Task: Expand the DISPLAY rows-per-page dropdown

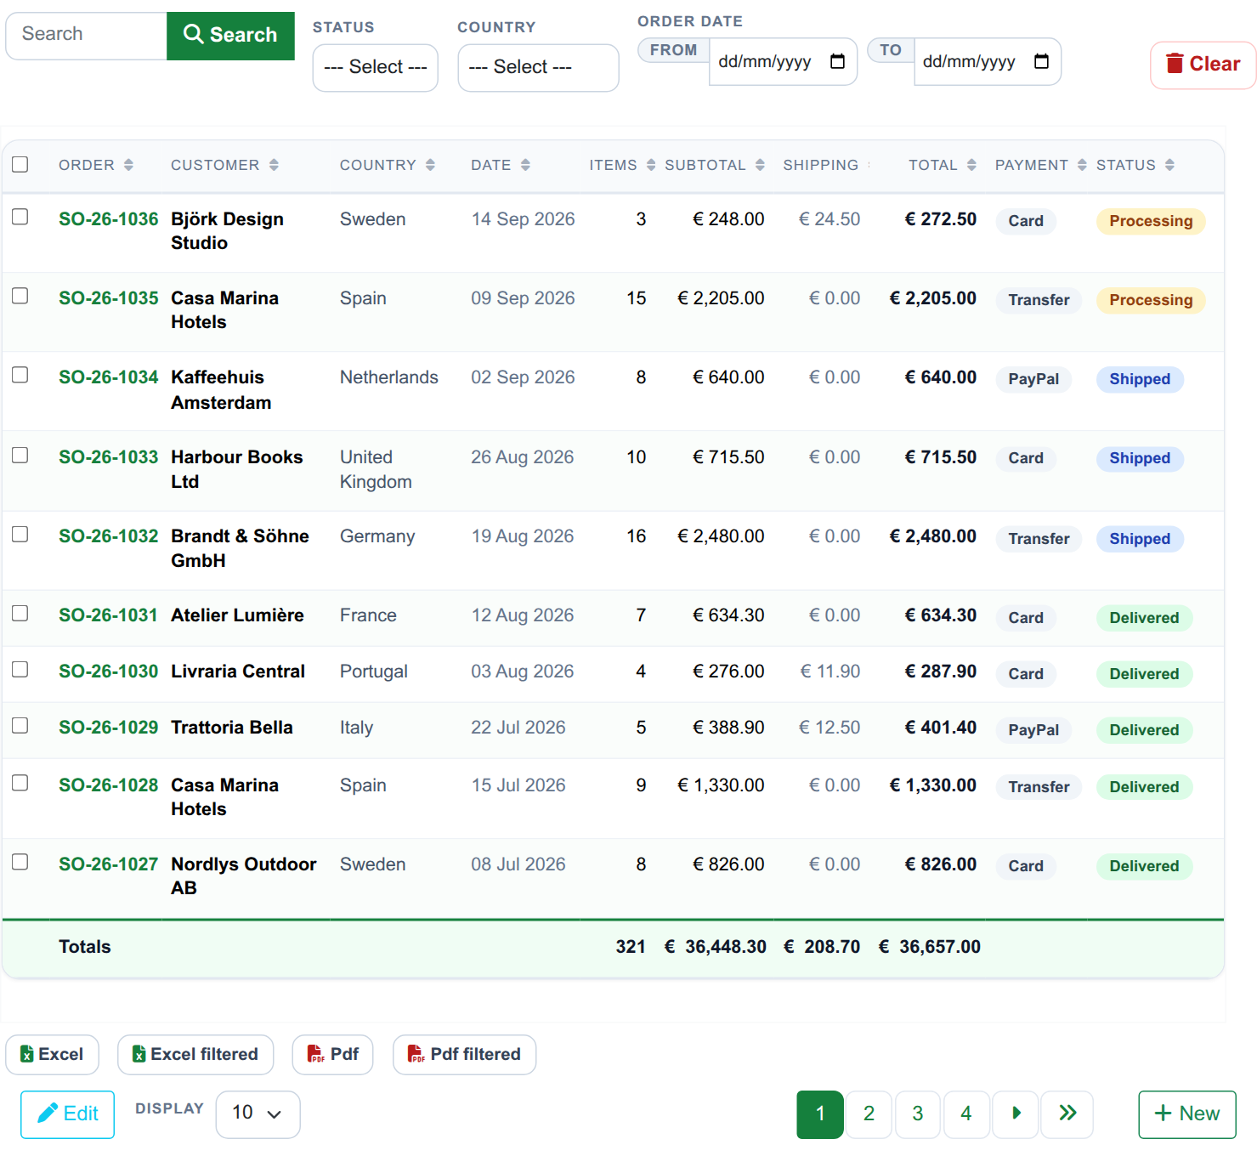Action: [x=258, y=1113]
